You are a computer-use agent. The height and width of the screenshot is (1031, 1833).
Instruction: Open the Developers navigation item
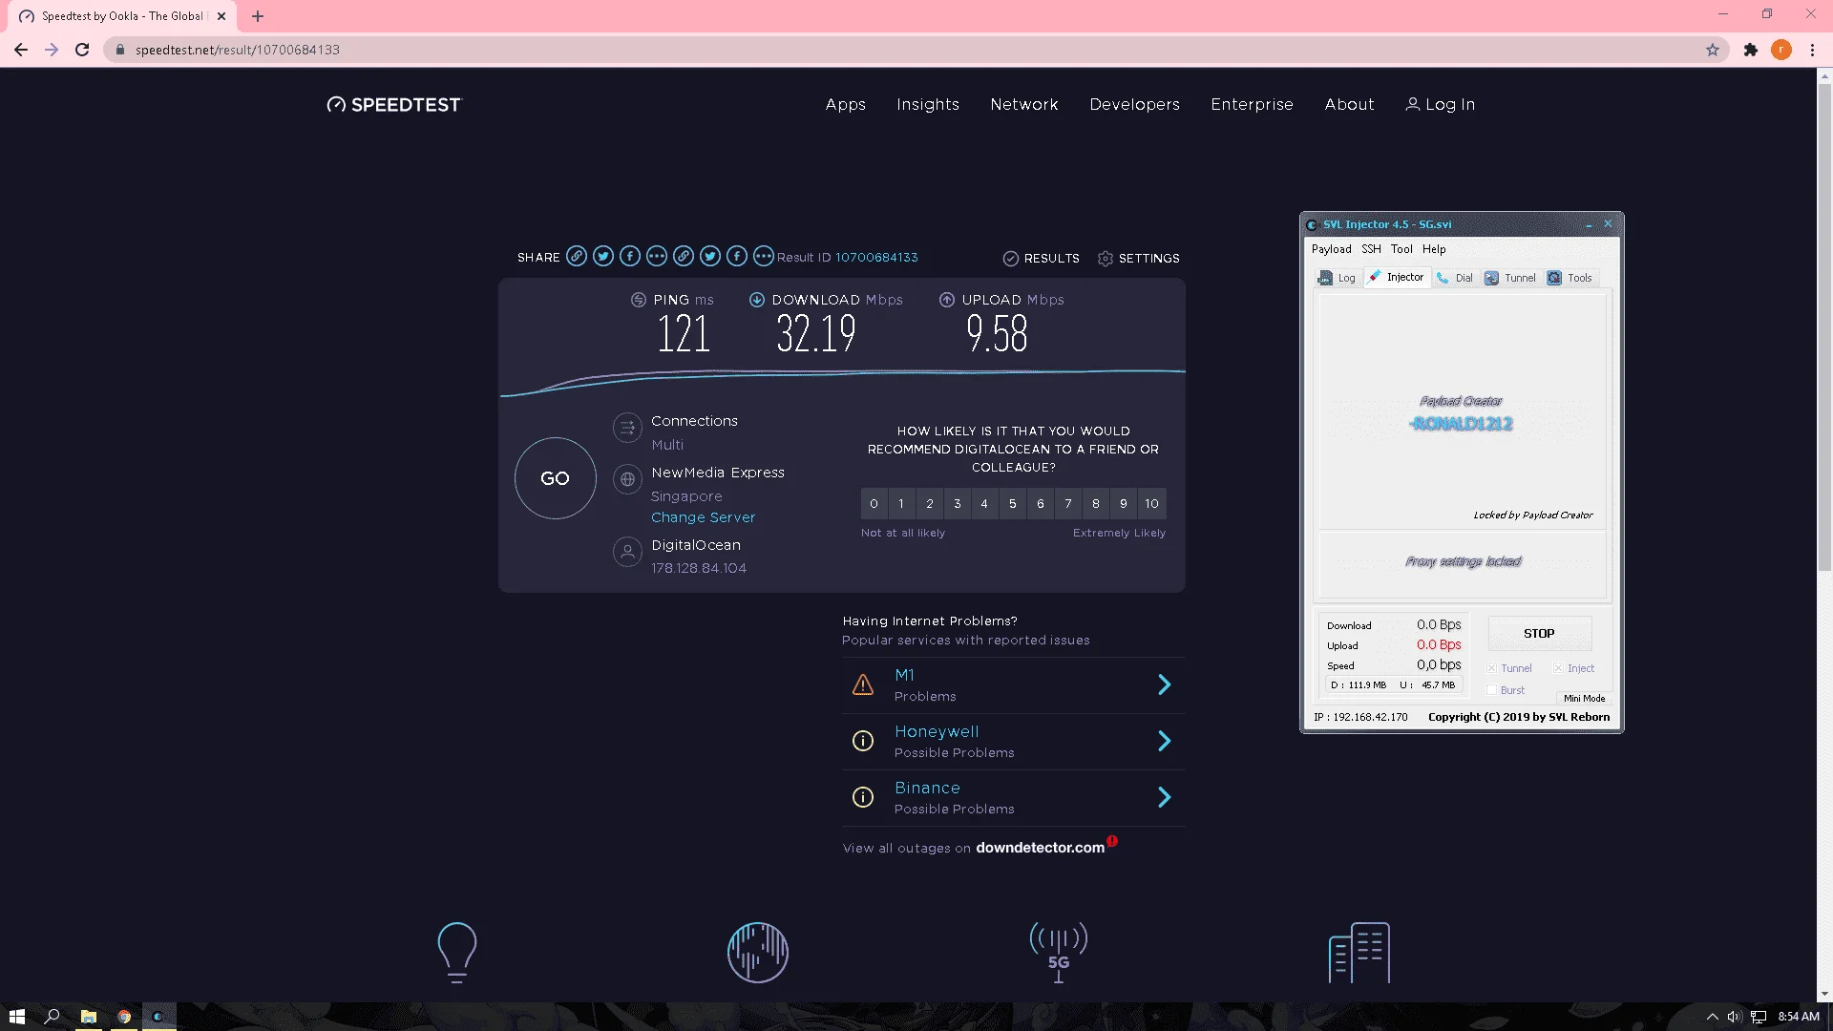click(x=1135, y=105)
